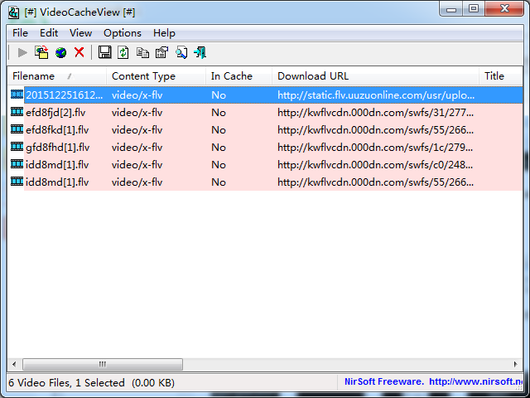The height and width of the screenshot is (398, 530).
Task: Open the Properties toolbar icon
Action: point(161,53)
